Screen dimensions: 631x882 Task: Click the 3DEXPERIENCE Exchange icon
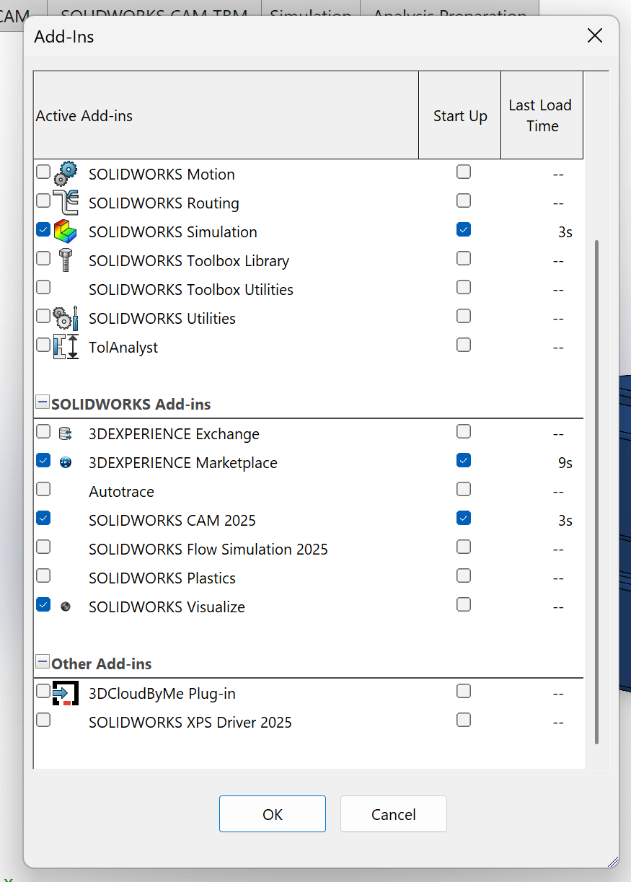[66, 433]
